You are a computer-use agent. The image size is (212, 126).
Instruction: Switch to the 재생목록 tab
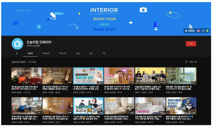click(x=46, y=53)
